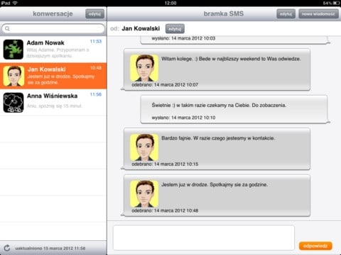Tap the 12:00 clock in status bar
Viewport: 341px width, 255px height.
[x=170, y=3]
